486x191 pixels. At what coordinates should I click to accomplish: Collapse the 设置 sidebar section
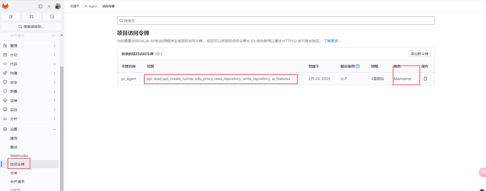(29, 129)
